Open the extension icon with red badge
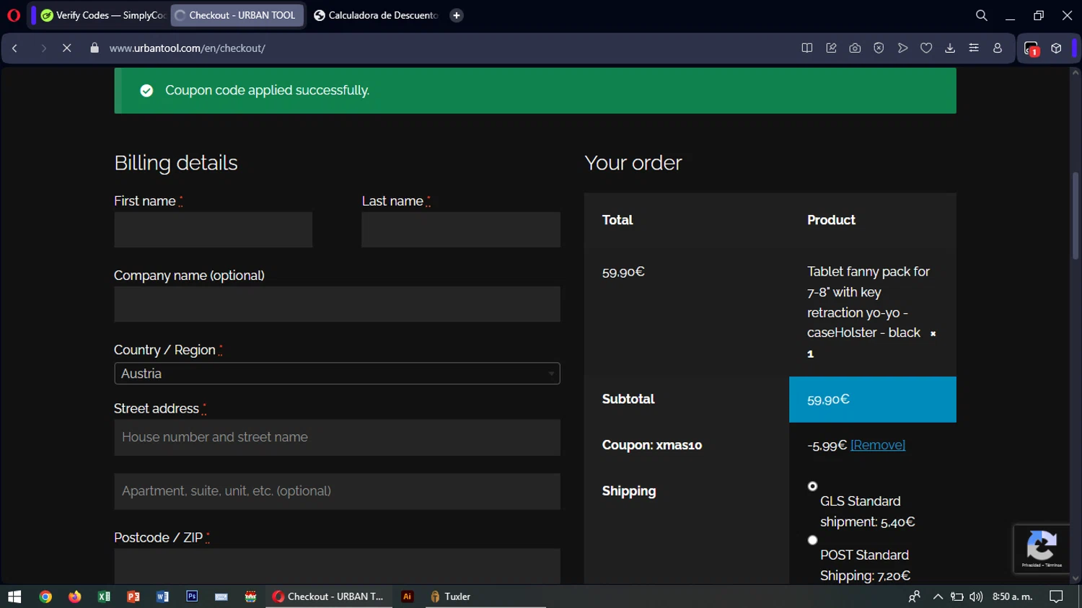 pyautogui.click(x=1032, y=49)
